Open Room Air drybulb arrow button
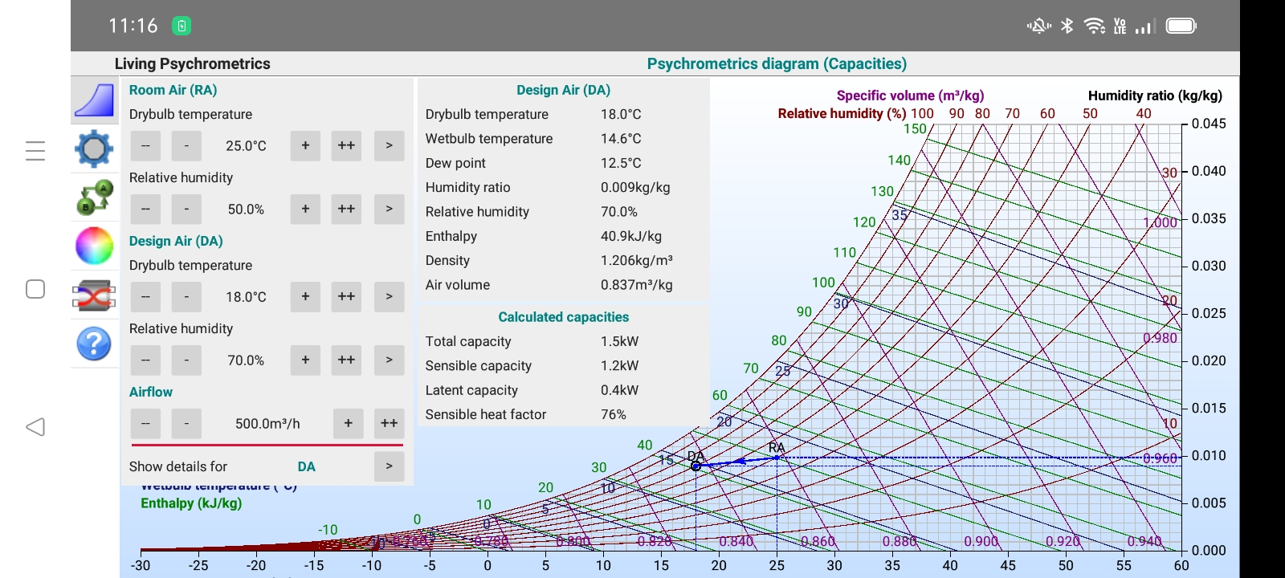The width and height of the screenshot is (1285, 578). coord(390,145)
